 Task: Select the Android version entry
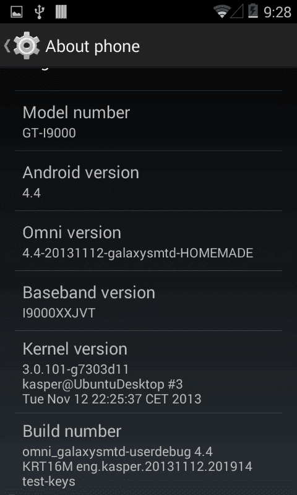point(148,181)
